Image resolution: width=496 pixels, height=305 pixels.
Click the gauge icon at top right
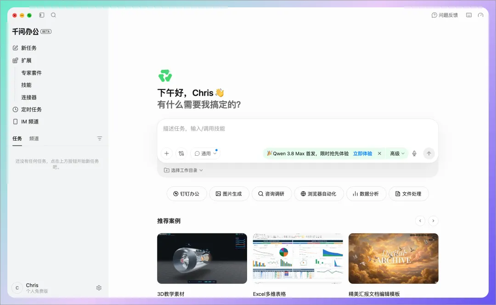tap(480, 15)
